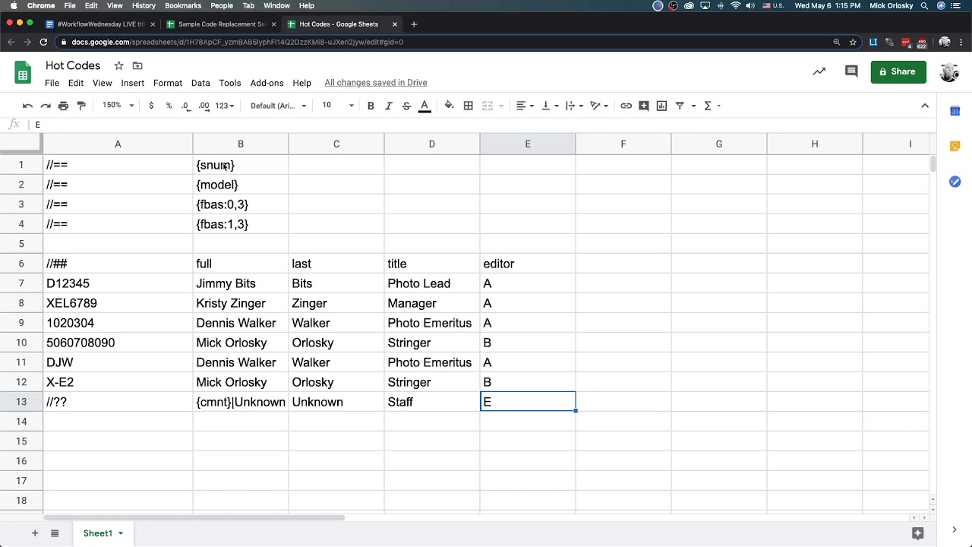Open the text color picker

click(424, 106)
